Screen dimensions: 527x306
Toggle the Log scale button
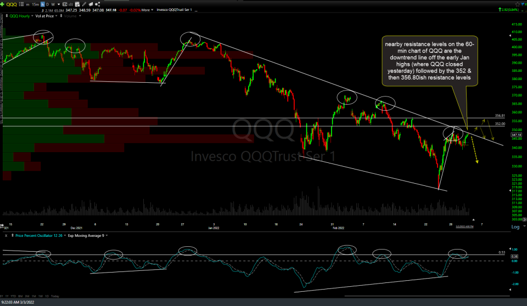point(515,227)
